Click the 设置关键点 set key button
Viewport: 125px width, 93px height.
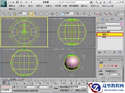tap(64, 90)
